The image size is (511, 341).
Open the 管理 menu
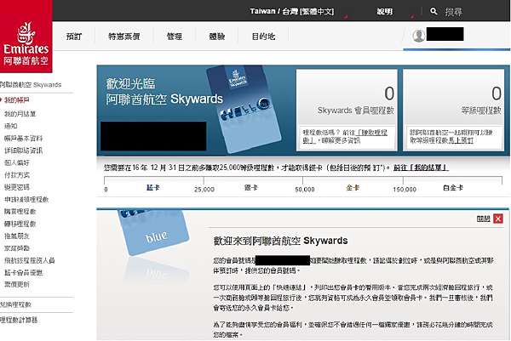coord(175,36)
